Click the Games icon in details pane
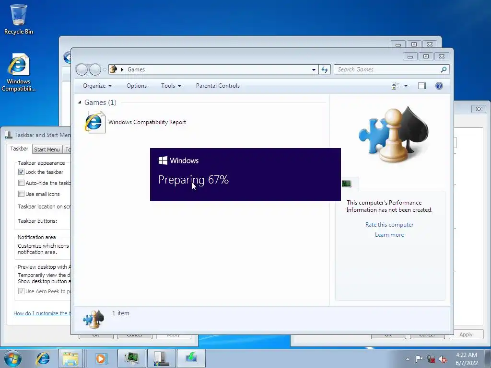The height and width of the screenshot is (368, 491). click(x=94, y=319)
